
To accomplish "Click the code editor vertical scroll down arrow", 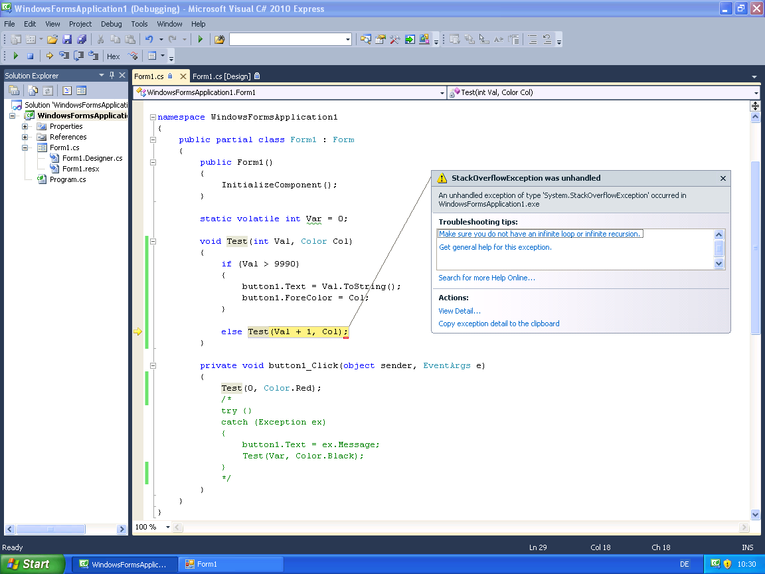I will 755,514.
